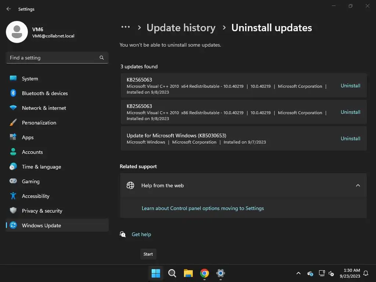This screenshot has height=282, width=376.
Task: Click the Related support heading
Action: click(138, 166)
